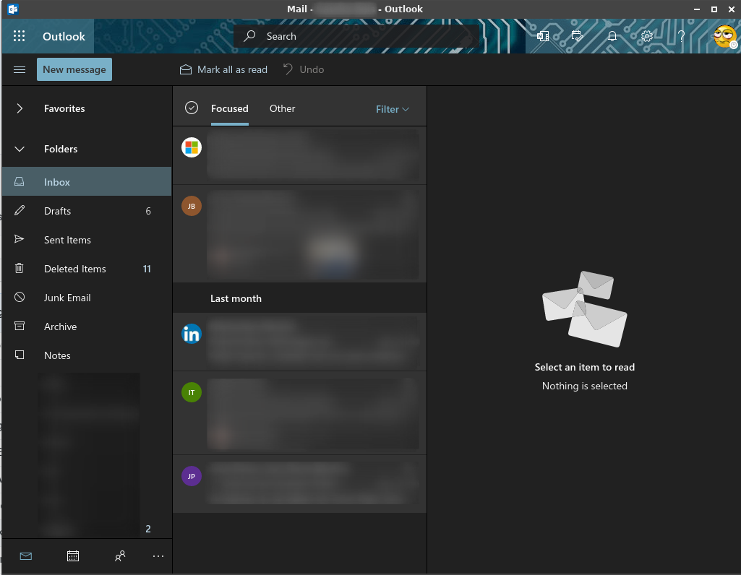Switch to Mail module icon
The height and width of the screenshot is (575, 741).
click(x=26, y=556)
